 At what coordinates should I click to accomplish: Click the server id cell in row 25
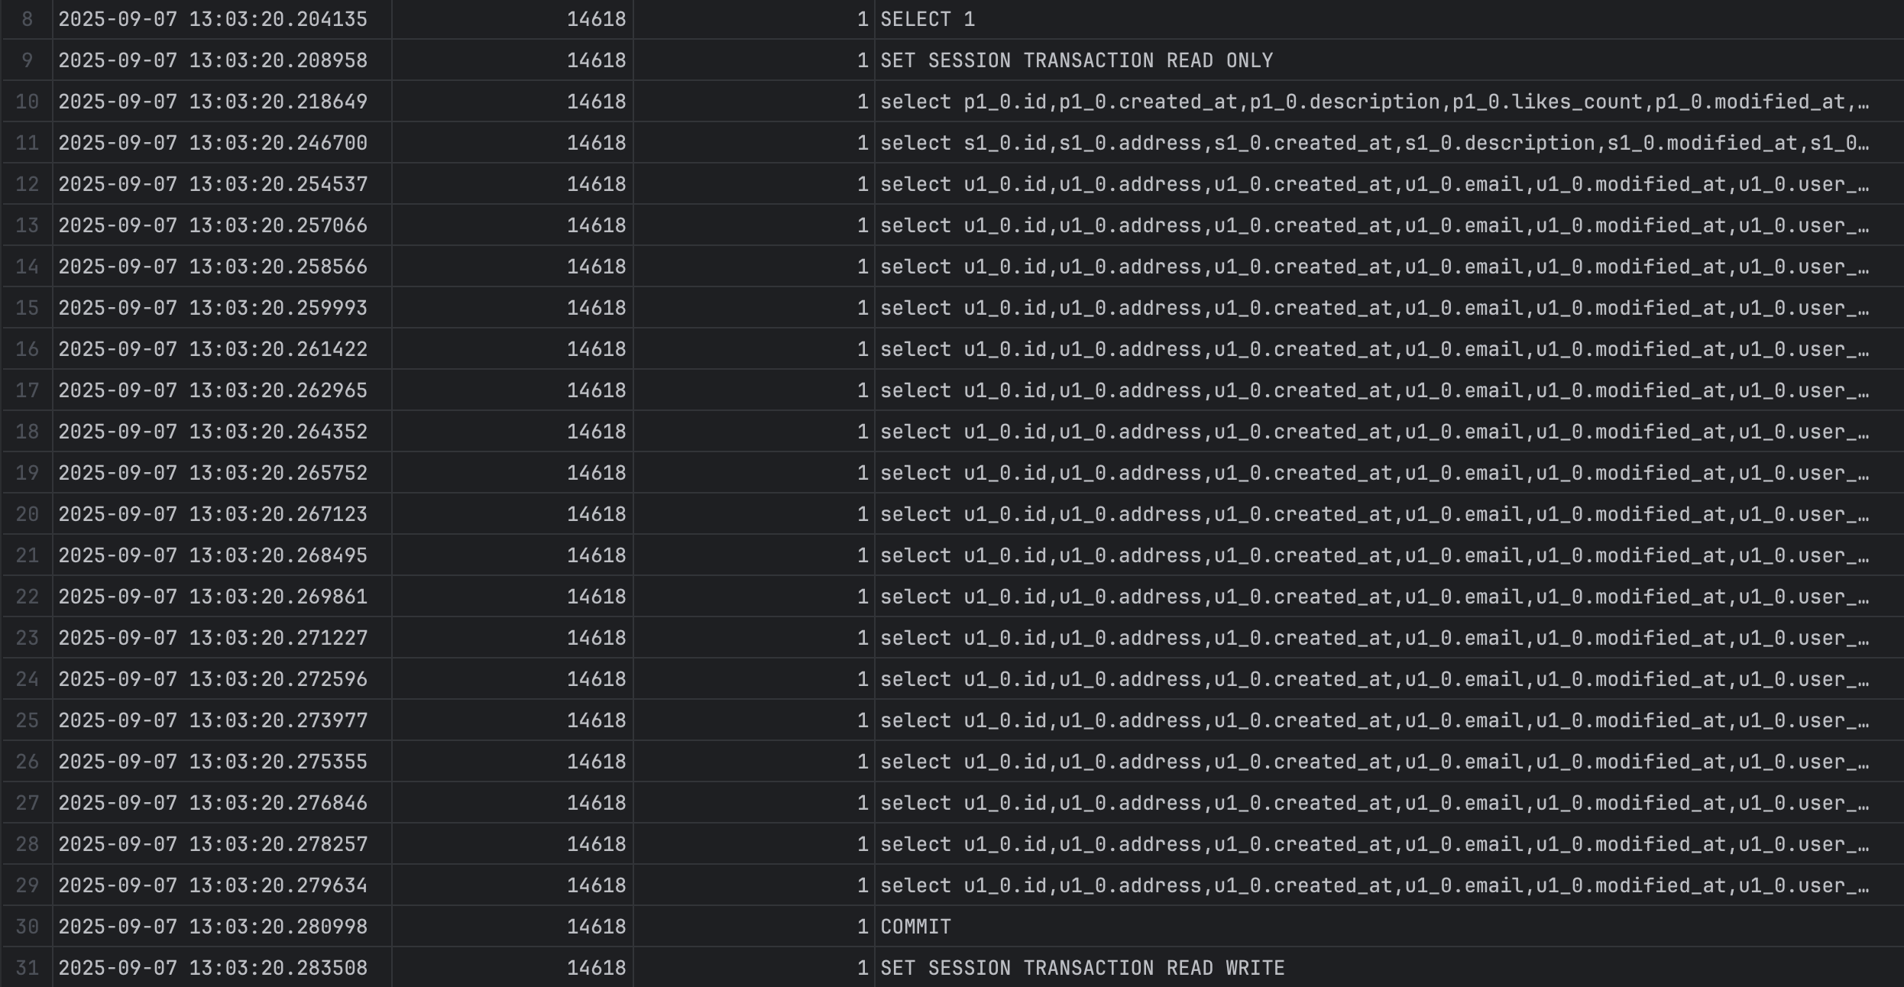click(862, 720)
